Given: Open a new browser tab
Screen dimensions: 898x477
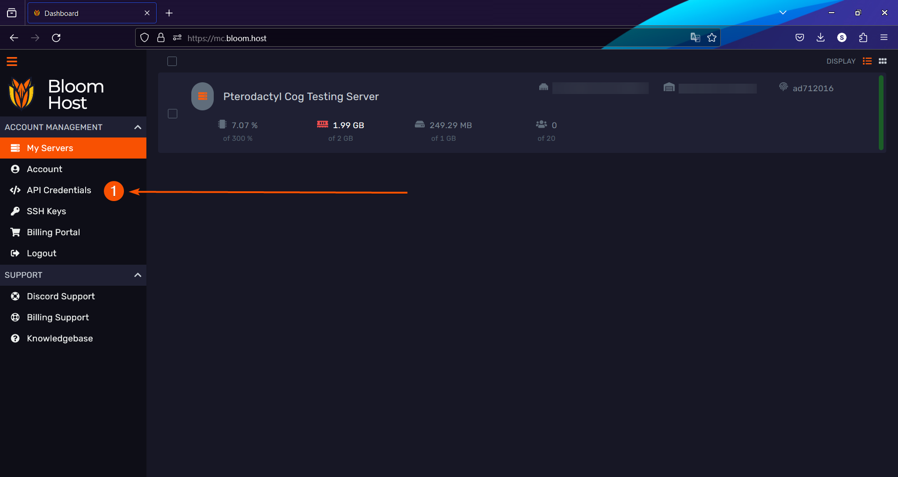Looking at the screenshot, I should 169,13.
